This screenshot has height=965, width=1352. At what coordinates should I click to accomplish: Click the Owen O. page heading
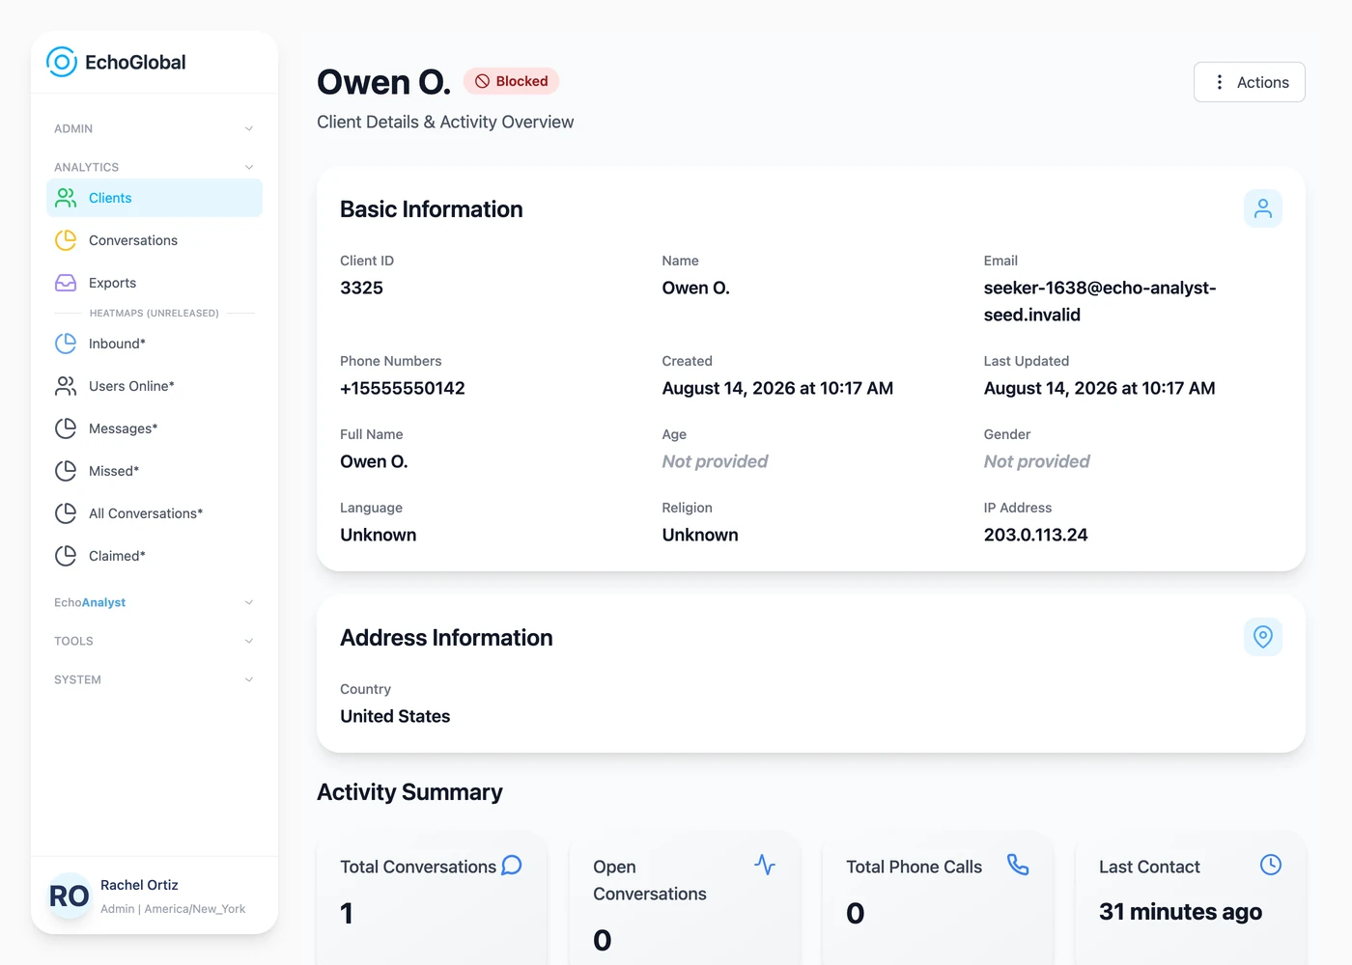coord(383,82)
